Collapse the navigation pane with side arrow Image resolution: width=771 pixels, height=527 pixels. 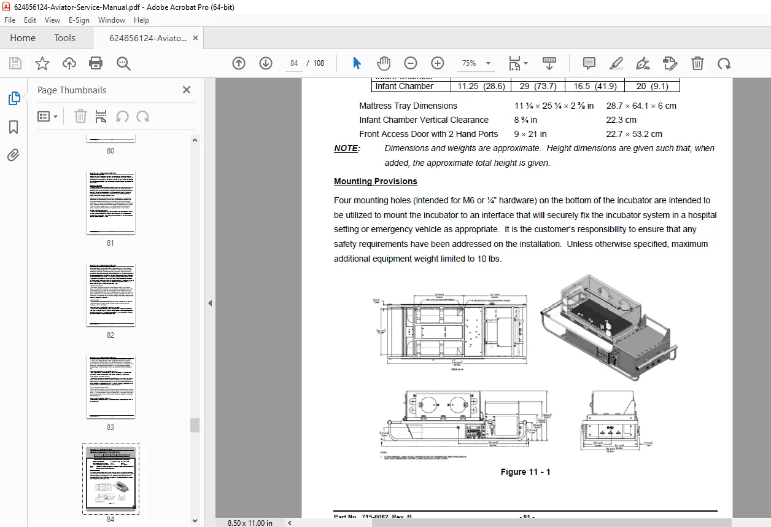(x=210, y=303)
